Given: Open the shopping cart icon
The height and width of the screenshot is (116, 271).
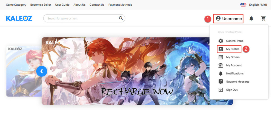Looking at the screenshot, I should tap(263, 18).
